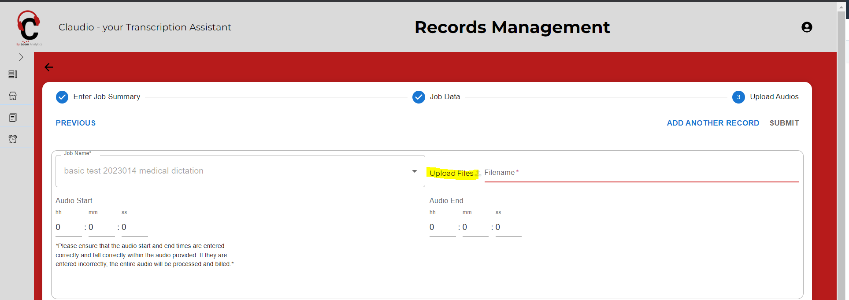Open the document records sidebar icon

coord(13,118)
